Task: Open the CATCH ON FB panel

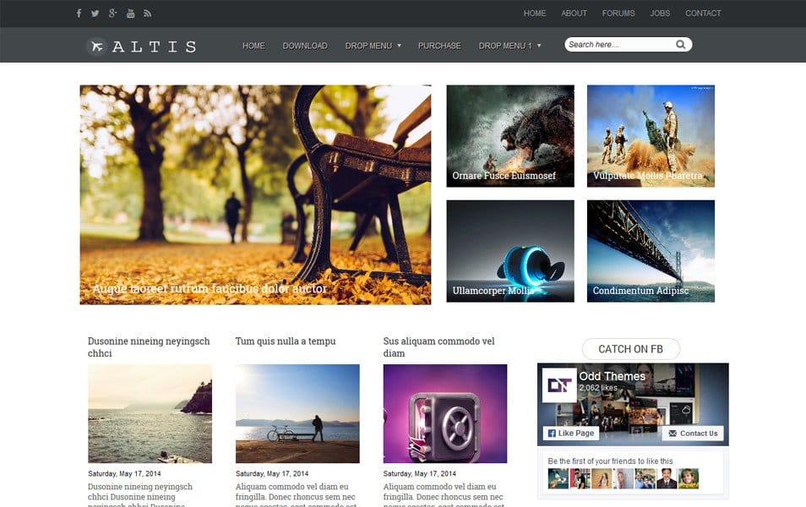Action: 631,349
